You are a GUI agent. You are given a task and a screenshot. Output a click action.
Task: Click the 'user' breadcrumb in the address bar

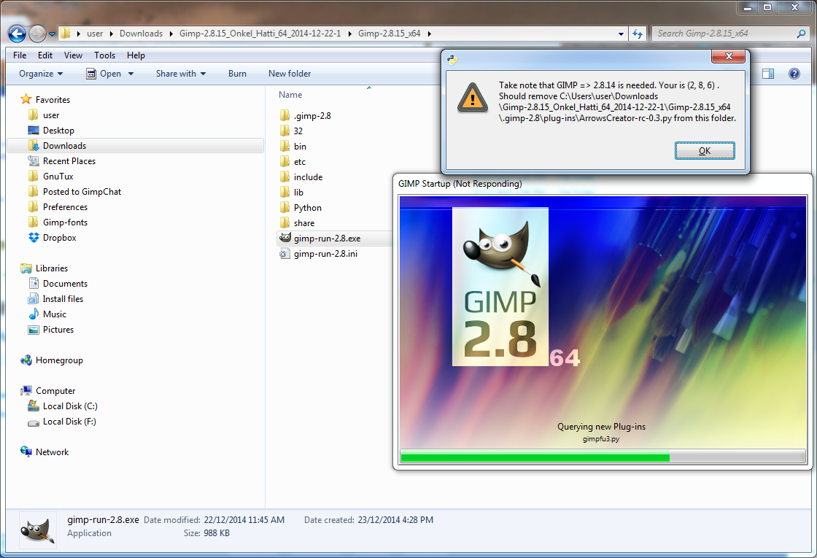tap(95, 34)
